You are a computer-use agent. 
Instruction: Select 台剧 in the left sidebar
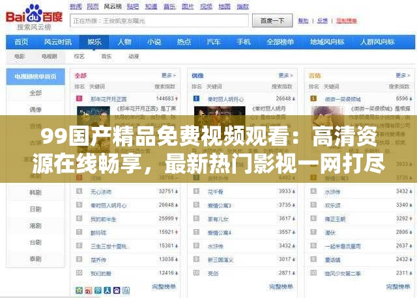click(35, 242)
